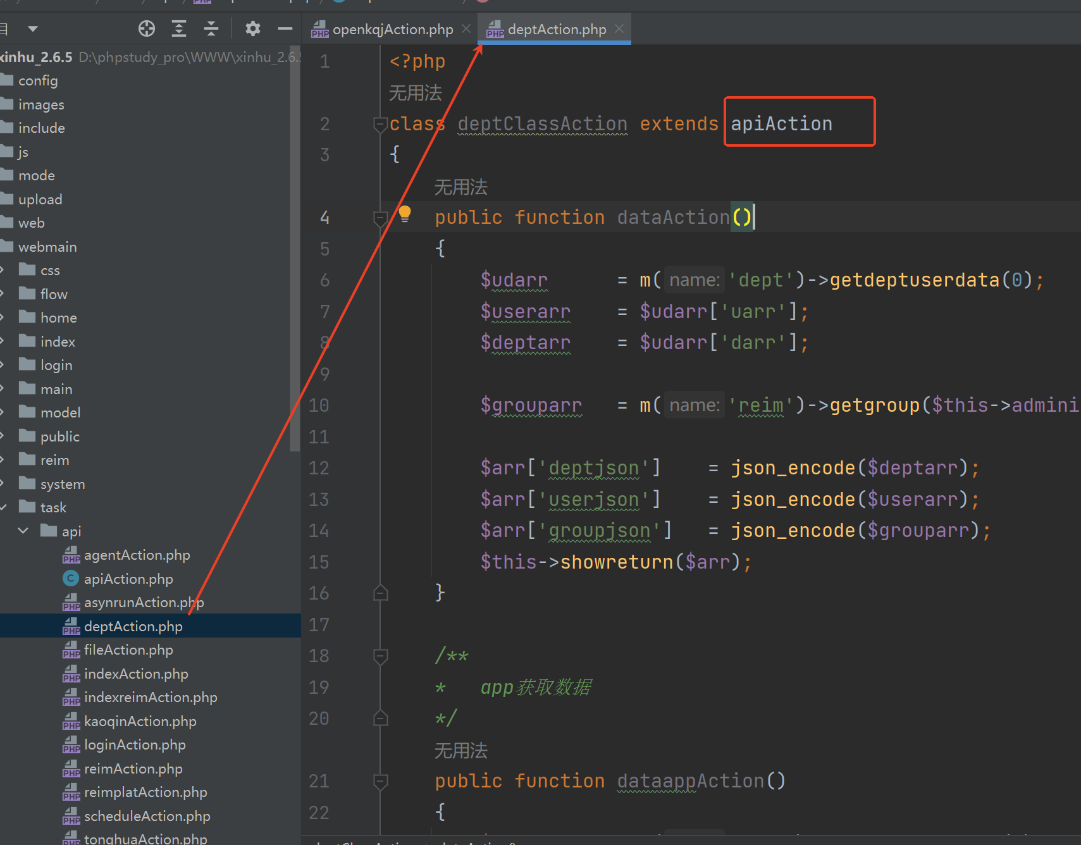Image resolution: width=1081 pixels, height=845 pixels.
Task: Open indexreimAction.php file
Action: click(151, 697)
